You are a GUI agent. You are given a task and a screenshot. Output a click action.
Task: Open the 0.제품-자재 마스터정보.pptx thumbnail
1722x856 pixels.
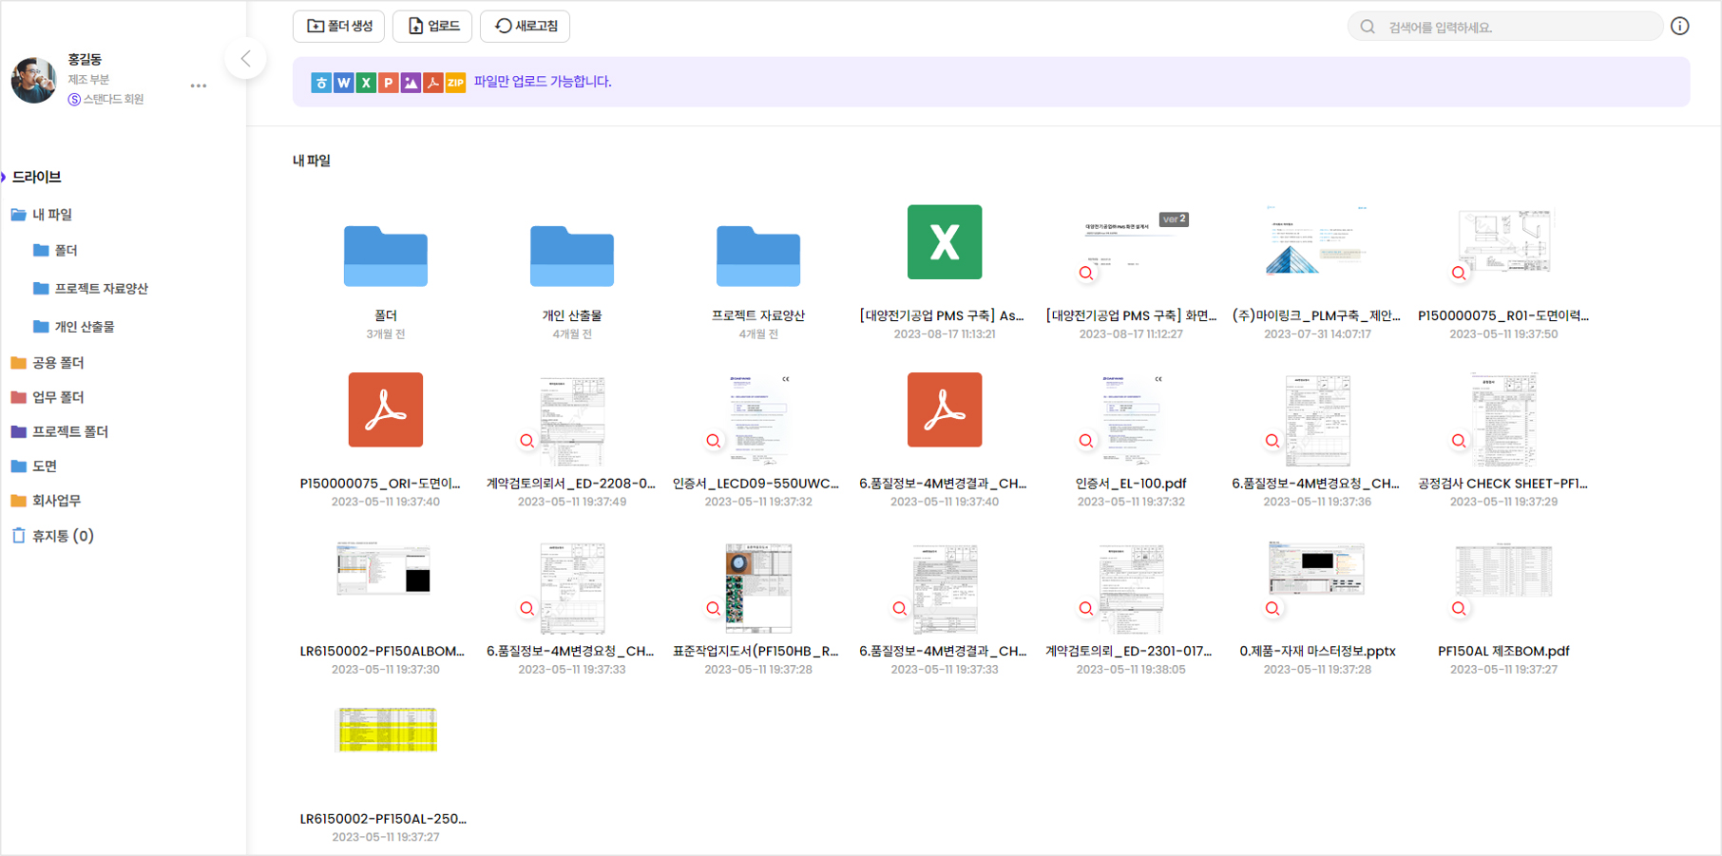point(1316,569)
